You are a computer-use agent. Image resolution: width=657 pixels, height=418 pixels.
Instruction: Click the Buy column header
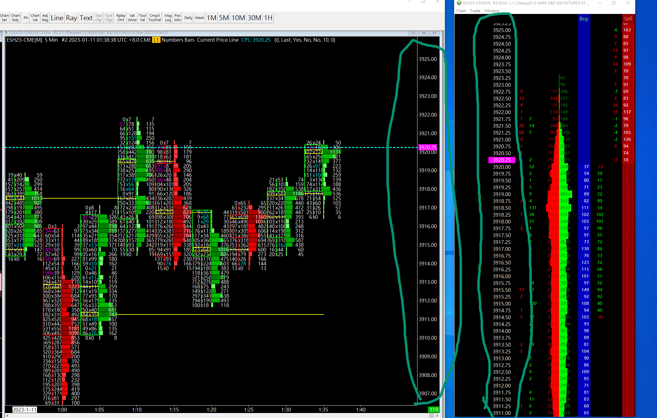[584, 19]
